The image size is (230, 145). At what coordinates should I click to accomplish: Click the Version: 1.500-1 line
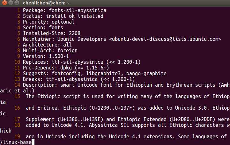(x=46, y=56)
